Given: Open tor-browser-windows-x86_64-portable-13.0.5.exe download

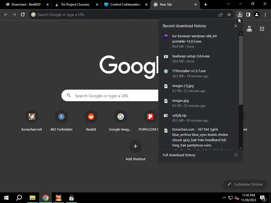Looking at the screenshot, I should pos(199,41).
